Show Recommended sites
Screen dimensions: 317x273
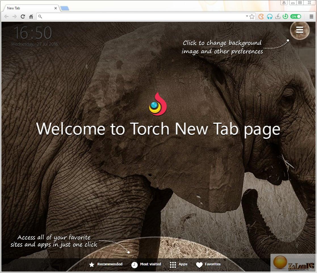(x=106, y=264)
